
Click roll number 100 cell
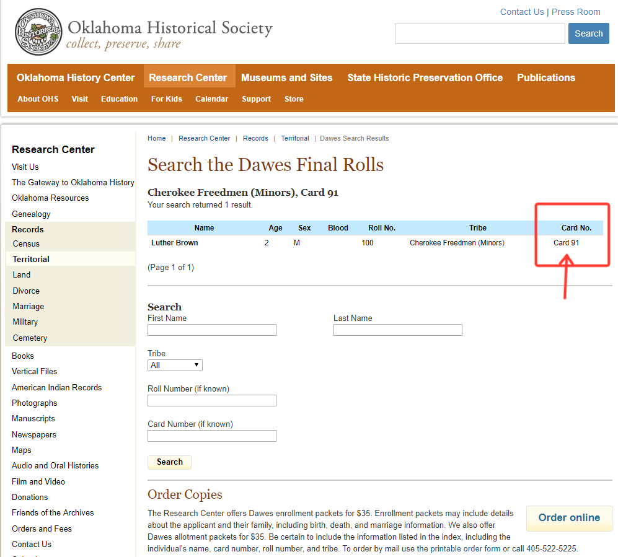point(368,243)
